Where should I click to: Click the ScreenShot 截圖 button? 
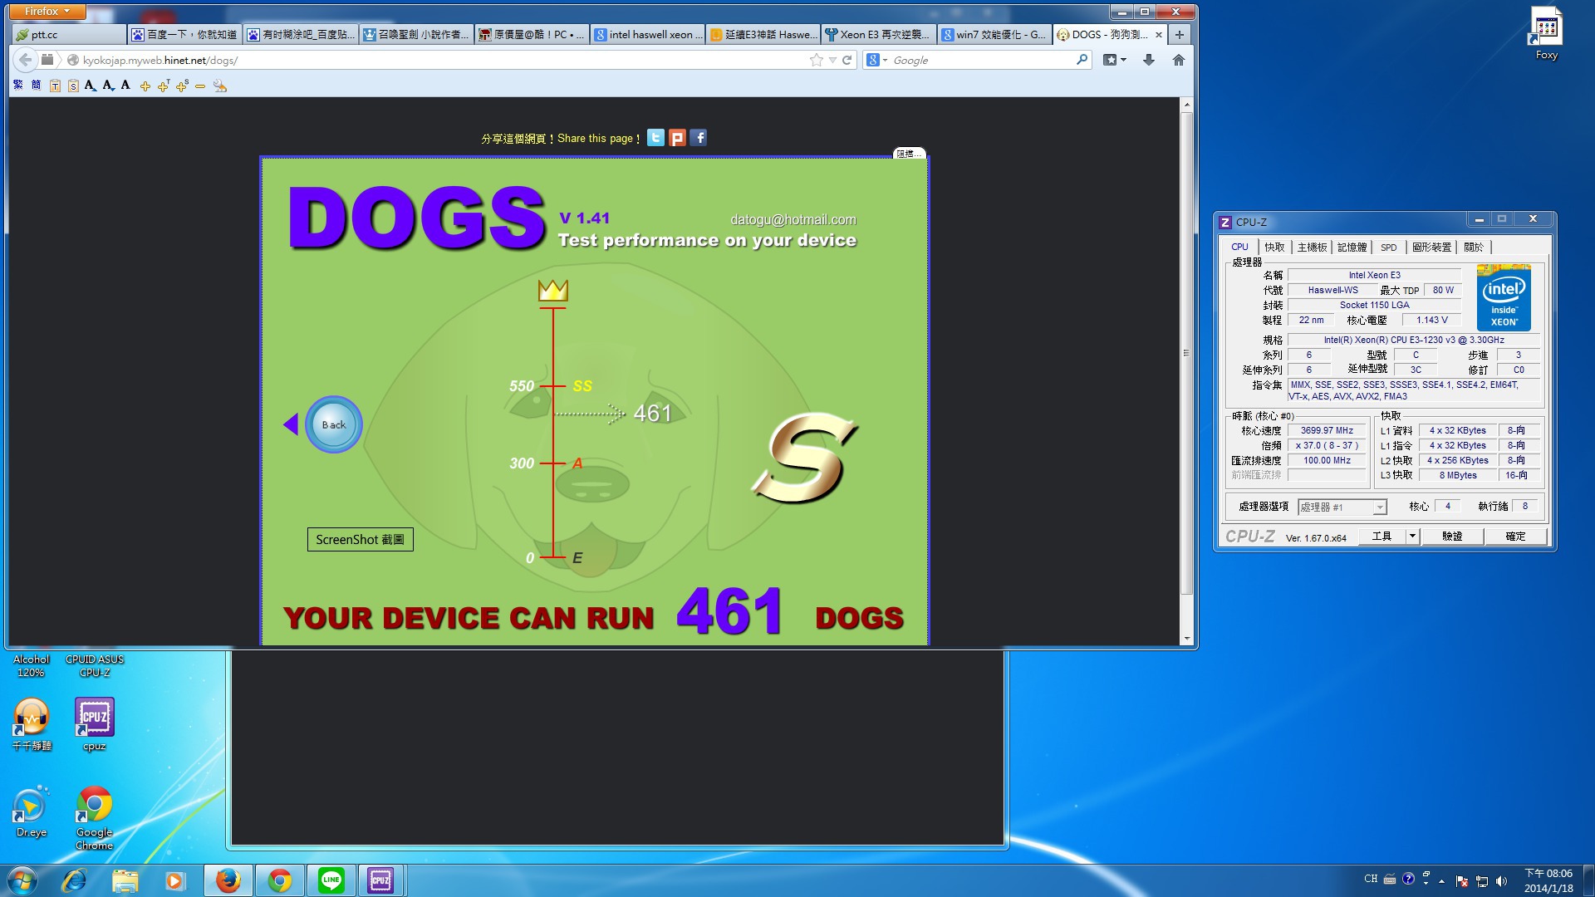tap(360, 540)
